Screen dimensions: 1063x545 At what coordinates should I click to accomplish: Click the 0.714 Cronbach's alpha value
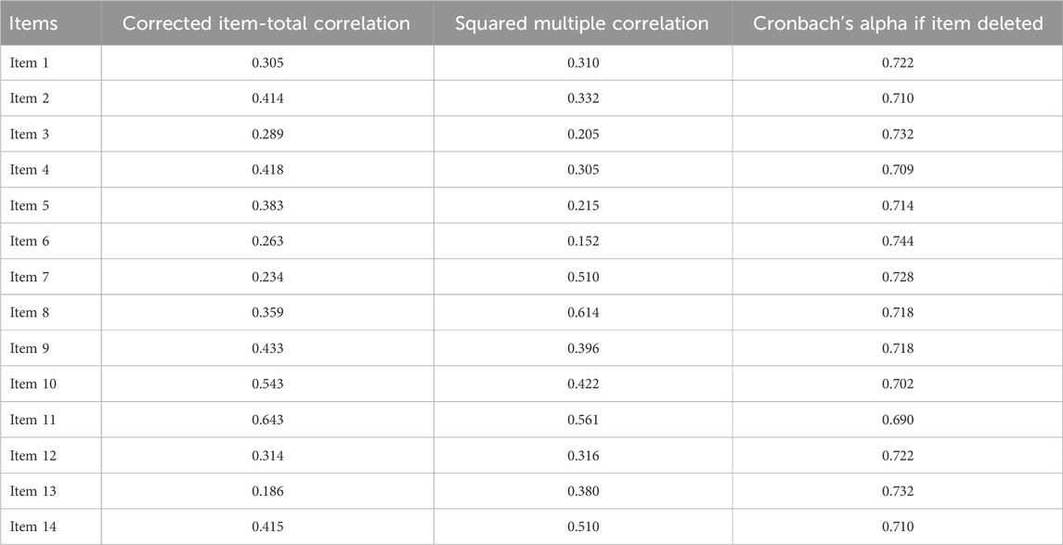point(898,205)
